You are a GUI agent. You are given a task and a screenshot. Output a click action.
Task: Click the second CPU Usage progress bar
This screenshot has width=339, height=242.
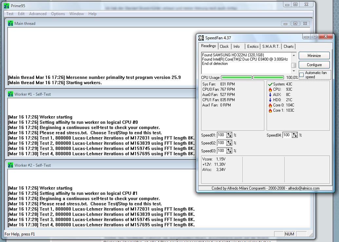click(x=268, y=77)
